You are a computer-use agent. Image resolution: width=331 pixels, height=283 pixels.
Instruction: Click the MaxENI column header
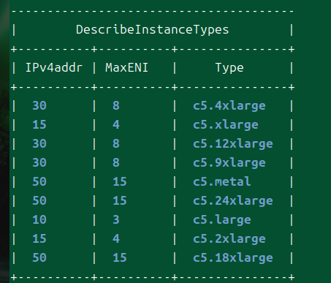pos(126,67)
